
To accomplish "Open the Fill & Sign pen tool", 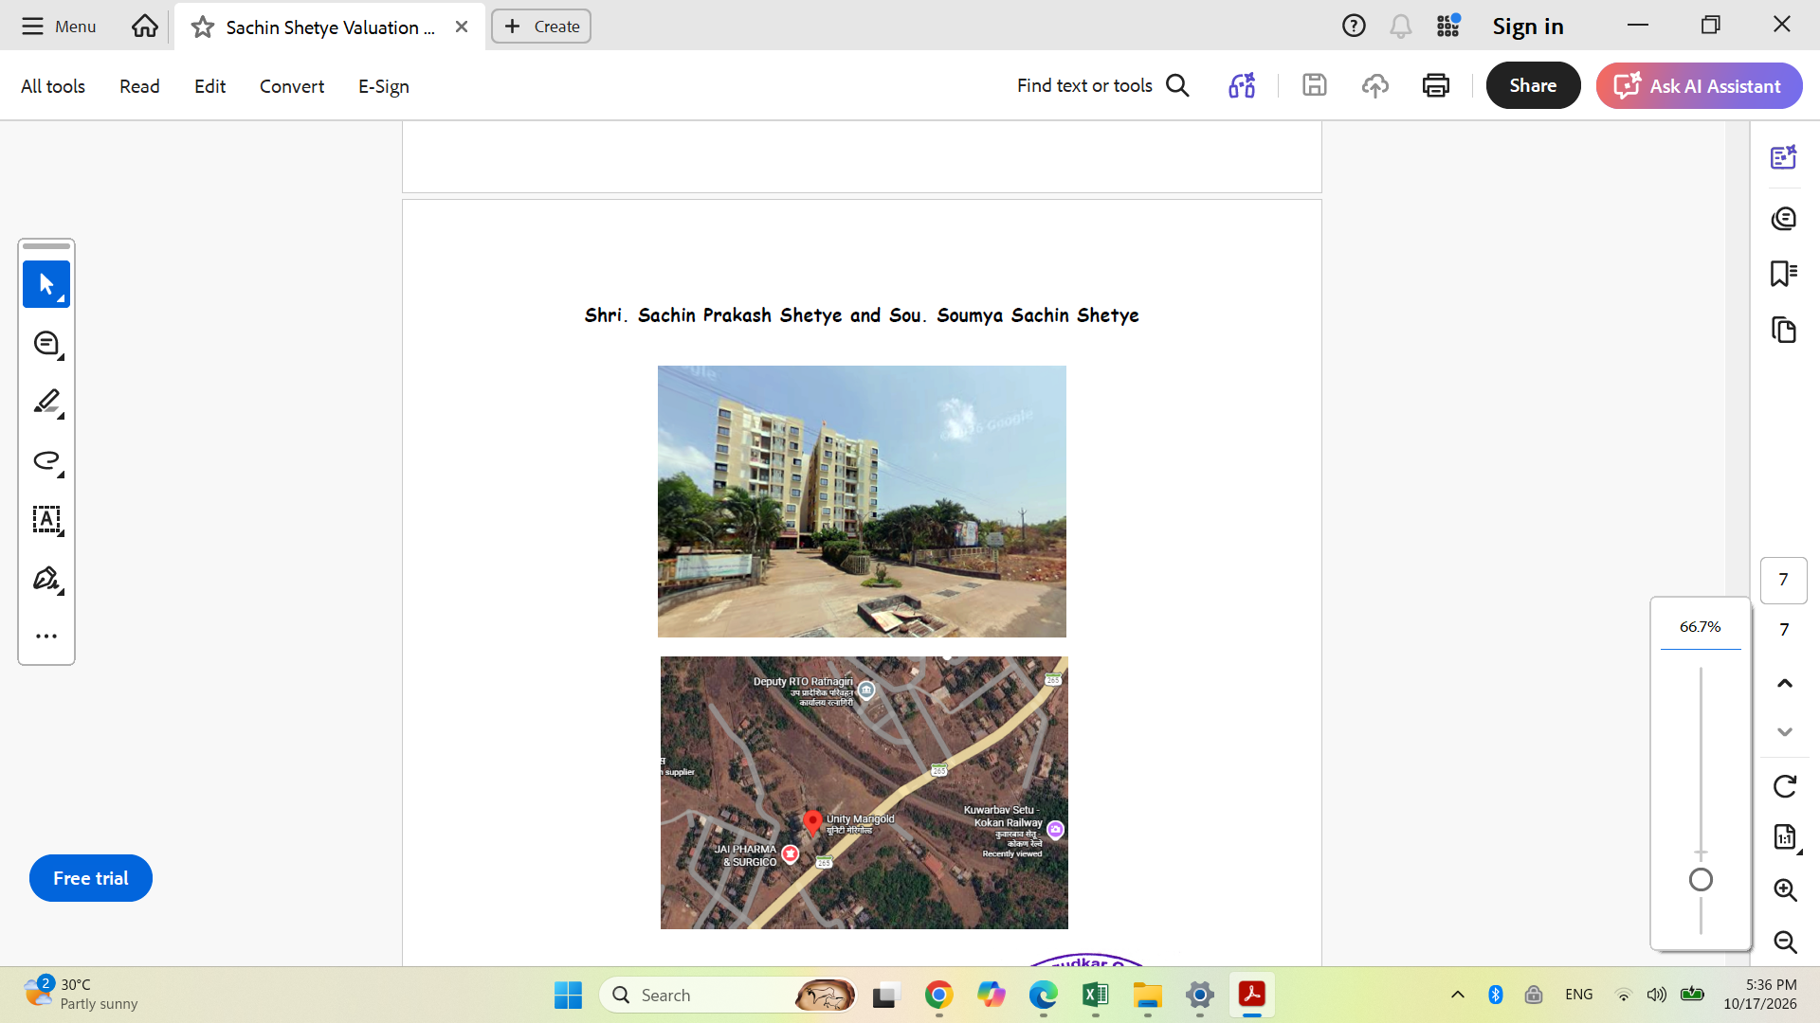I will click(46, 579).
